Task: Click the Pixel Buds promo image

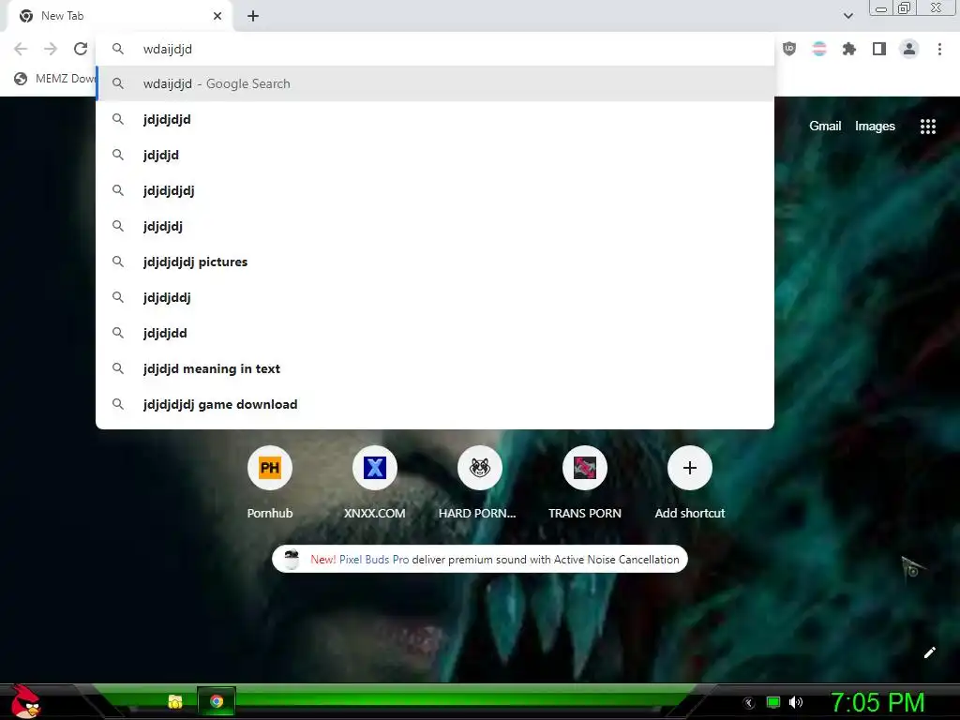Action: coord(292,559)
